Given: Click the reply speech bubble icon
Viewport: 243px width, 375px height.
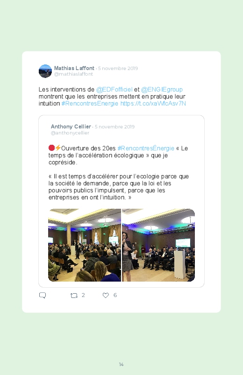Looking at the screenshot, I should point(43,295).
